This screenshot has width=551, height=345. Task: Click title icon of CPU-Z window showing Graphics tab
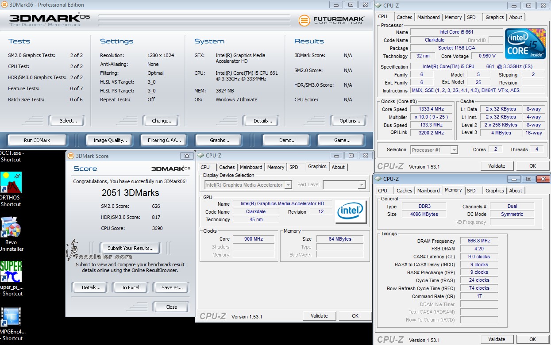click(201, 155)
